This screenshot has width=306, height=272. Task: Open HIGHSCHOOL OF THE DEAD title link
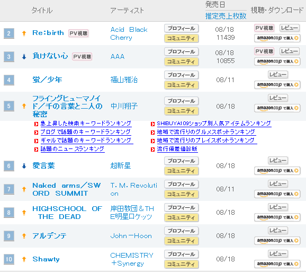pyautogui.click(x=67, y=213)
